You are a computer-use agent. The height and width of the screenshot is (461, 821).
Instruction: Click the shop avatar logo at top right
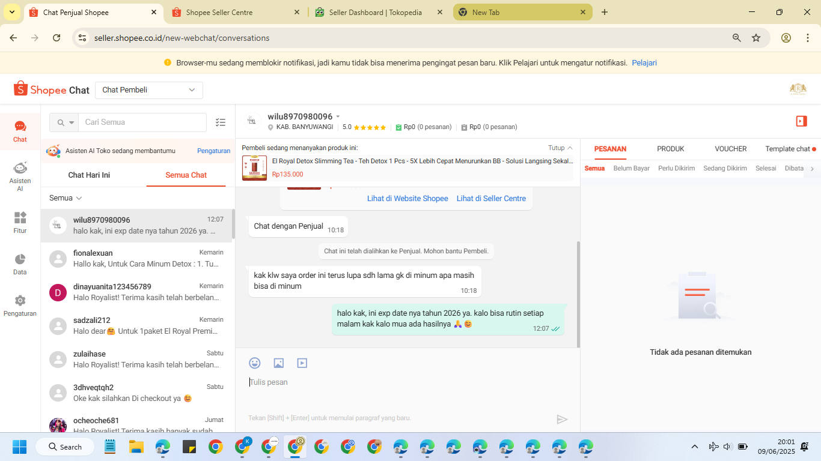coord(798,89)
